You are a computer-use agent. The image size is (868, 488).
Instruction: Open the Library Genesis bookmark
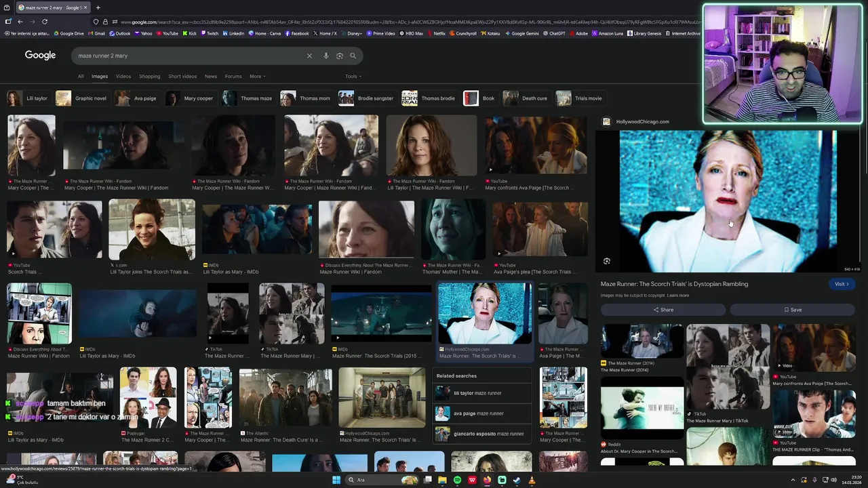(x=644, y=33)
